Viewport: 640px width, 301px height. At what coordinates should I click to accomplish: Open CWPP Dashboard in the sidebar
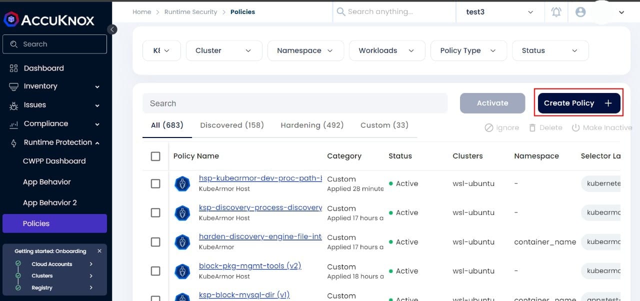[54, 161]
